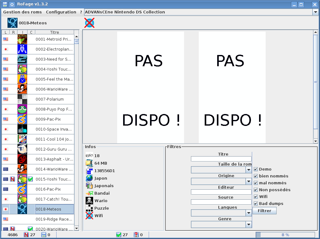Open the Taille de la rom dropdown
Screen dimensions: 320x239
(x=248, y=170)
